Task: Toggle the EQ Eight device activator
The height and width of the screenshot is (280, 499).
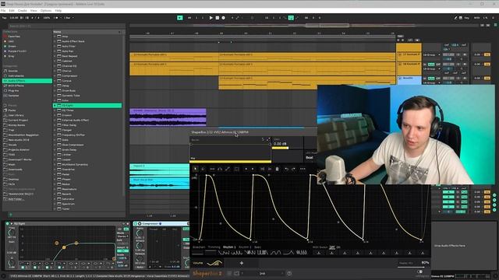Action: tap(7, 224)
